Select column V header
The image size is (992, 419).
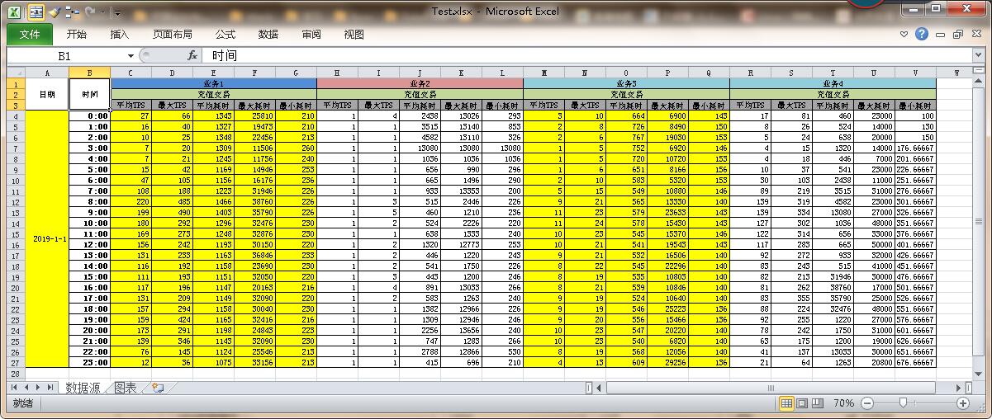tap(915, 73)
